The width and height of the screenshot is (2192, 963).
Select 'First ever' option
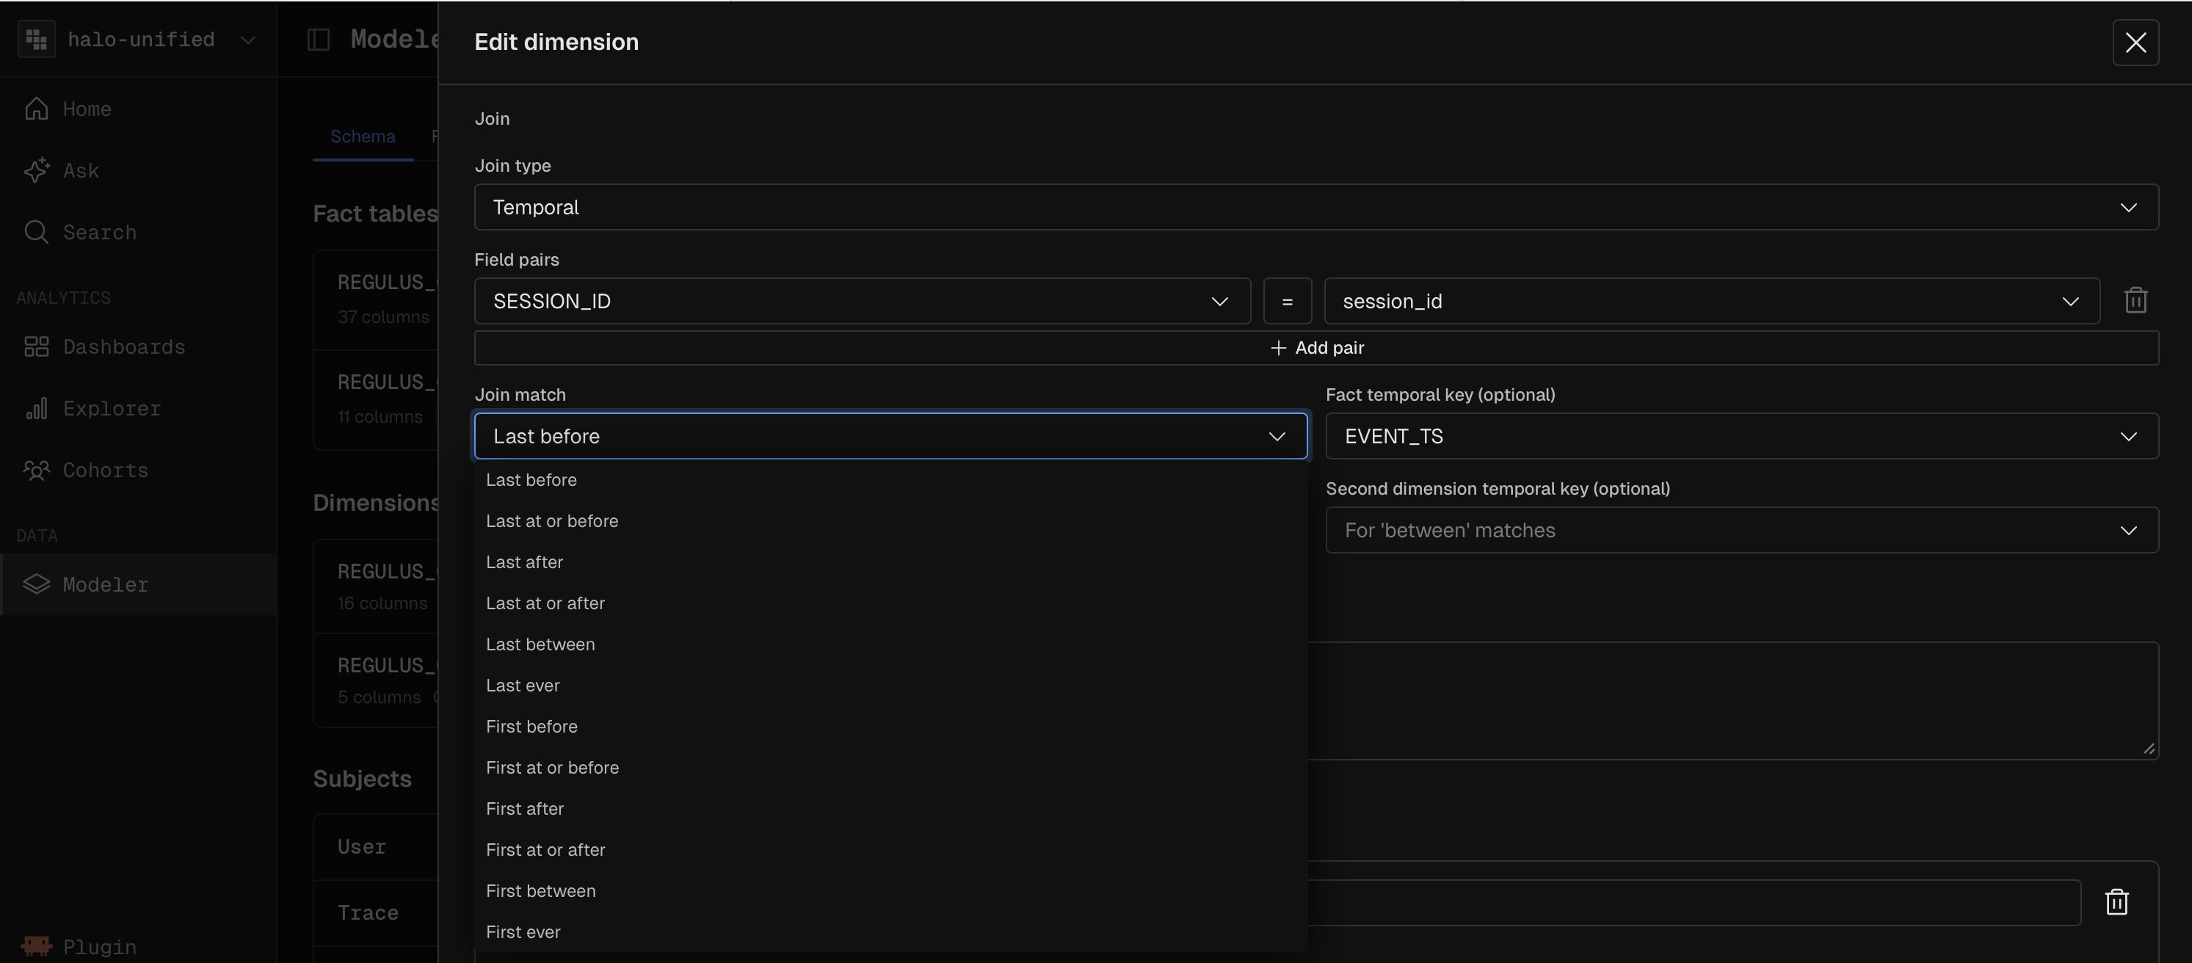coord(890,932)
